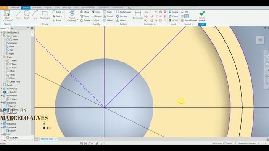Collapse the Extrusion1 node
The height and width of the screenshot is (151, 269).
pyautogui.click(x=2, y=102)
